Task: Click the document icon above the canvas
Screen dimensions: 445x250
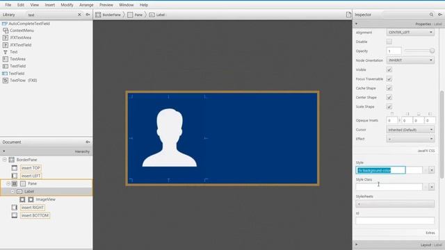Action: [348, 15]
